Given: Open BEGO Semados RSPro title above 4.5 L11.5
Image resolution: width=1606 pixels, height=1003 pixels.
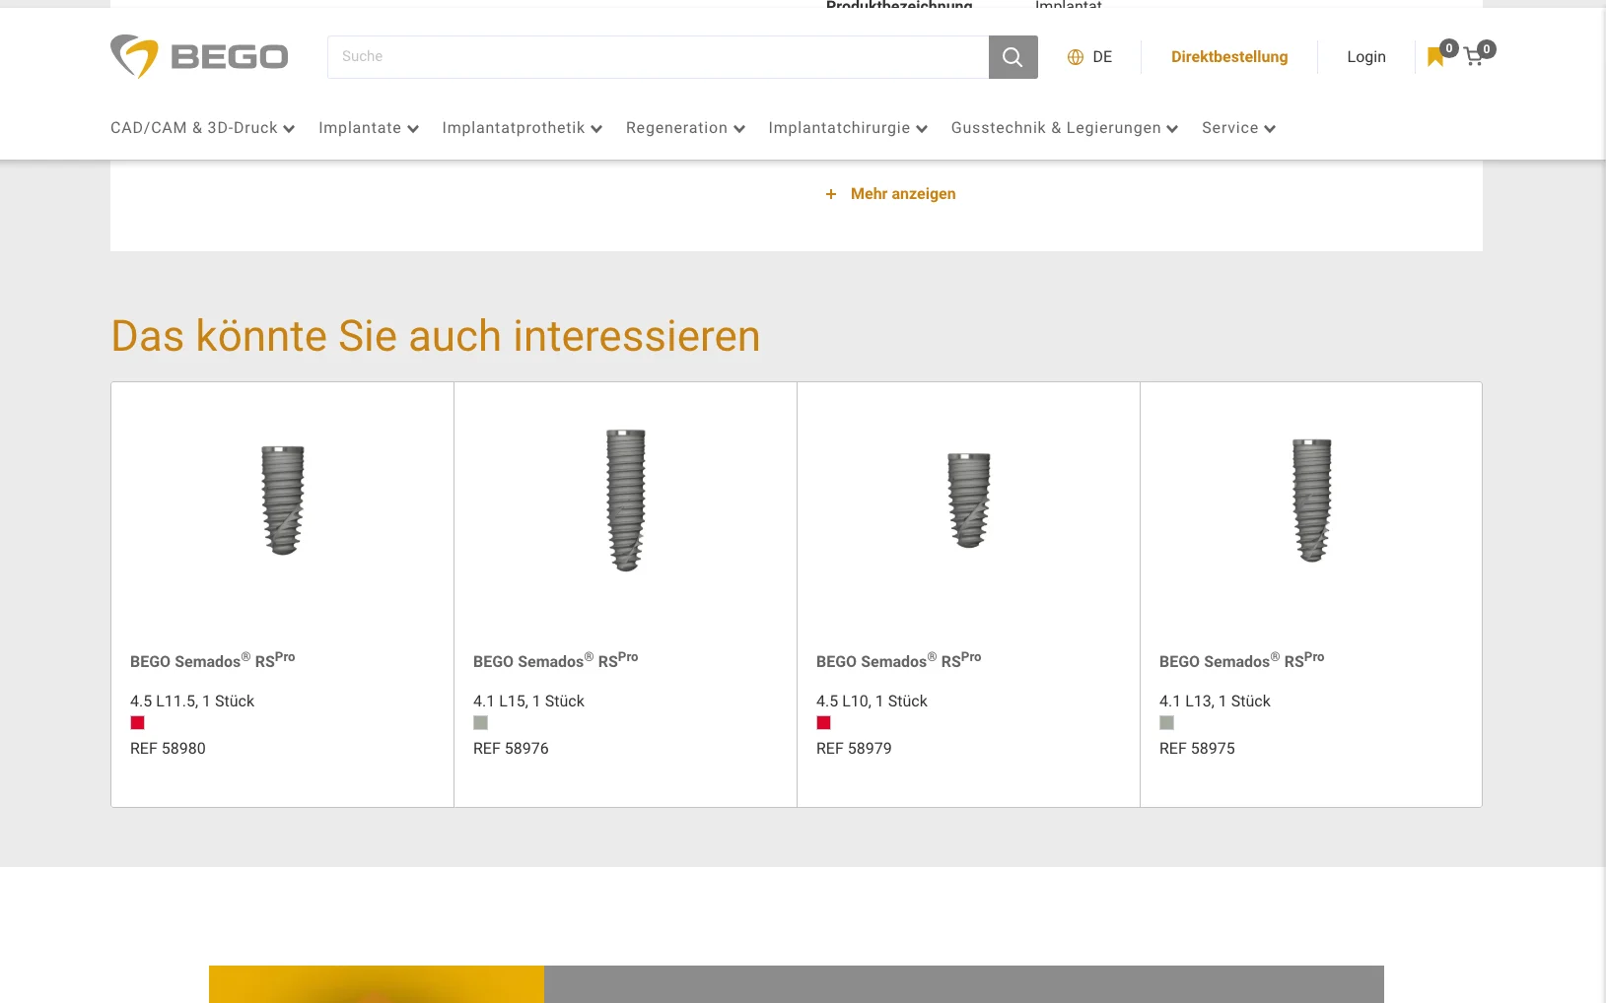Looking at the screenshot, I should point(212,660).
